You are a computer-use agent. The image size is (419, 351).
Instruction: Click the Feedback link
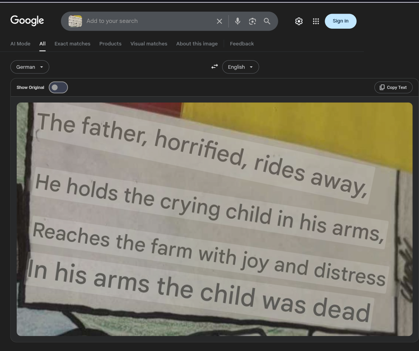(x=242, y=43)
